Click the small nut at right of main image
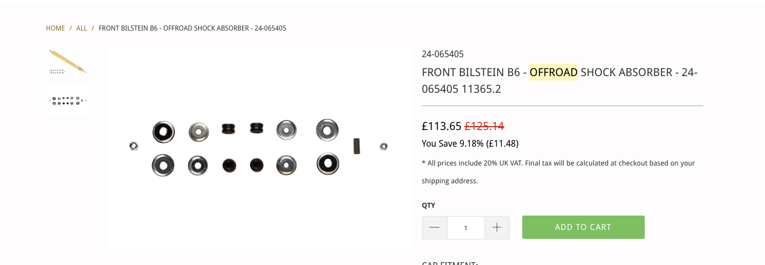 (x=384, y=146)
